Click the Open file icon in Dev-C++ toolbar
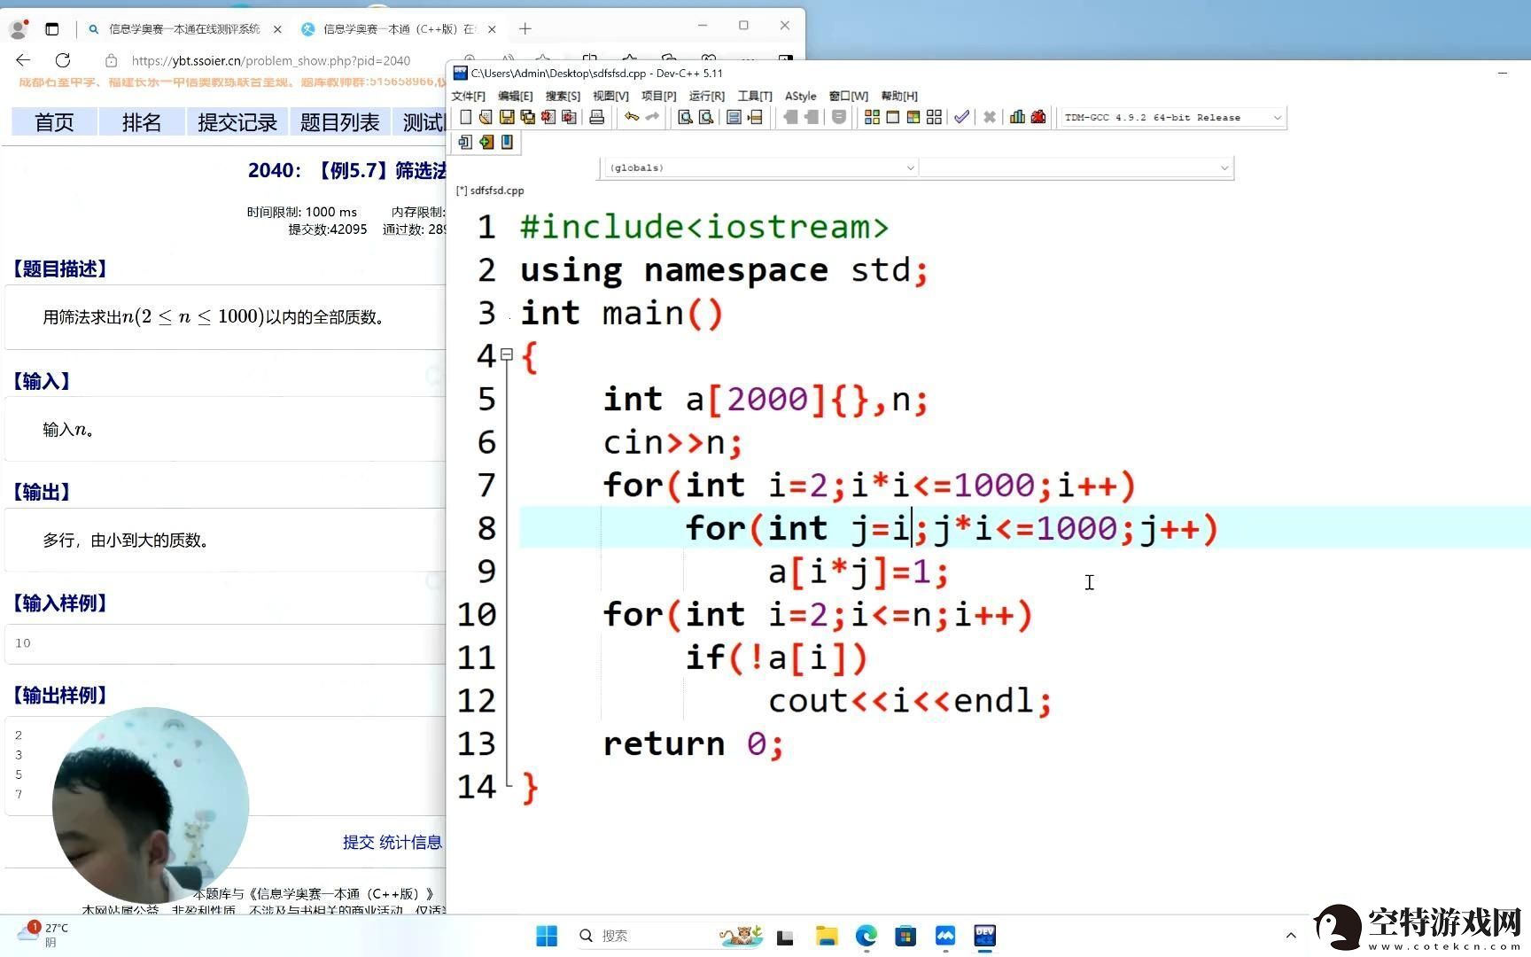The height and width of the screenshot is (957, 1531). 486,117
